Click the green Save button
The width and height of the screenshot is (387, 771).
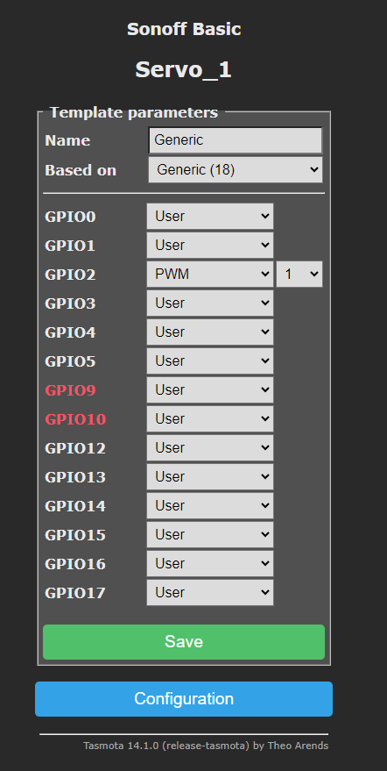184,642
